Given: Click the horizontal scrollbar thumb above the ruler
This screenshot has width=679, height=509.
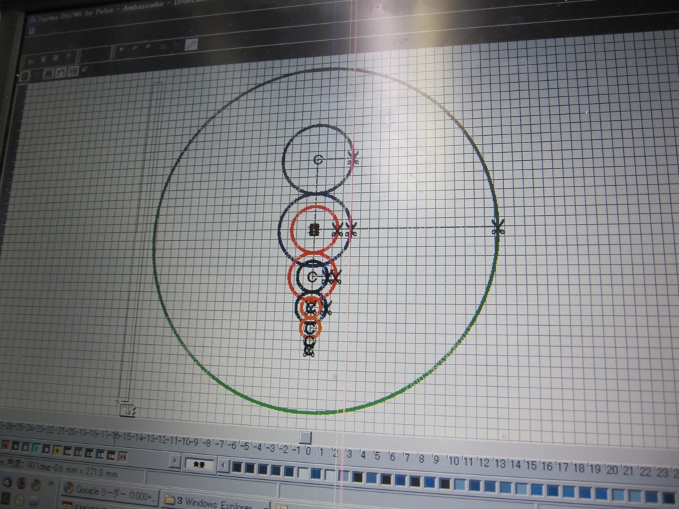Looking at the screenshot, I should click(306, 437).
